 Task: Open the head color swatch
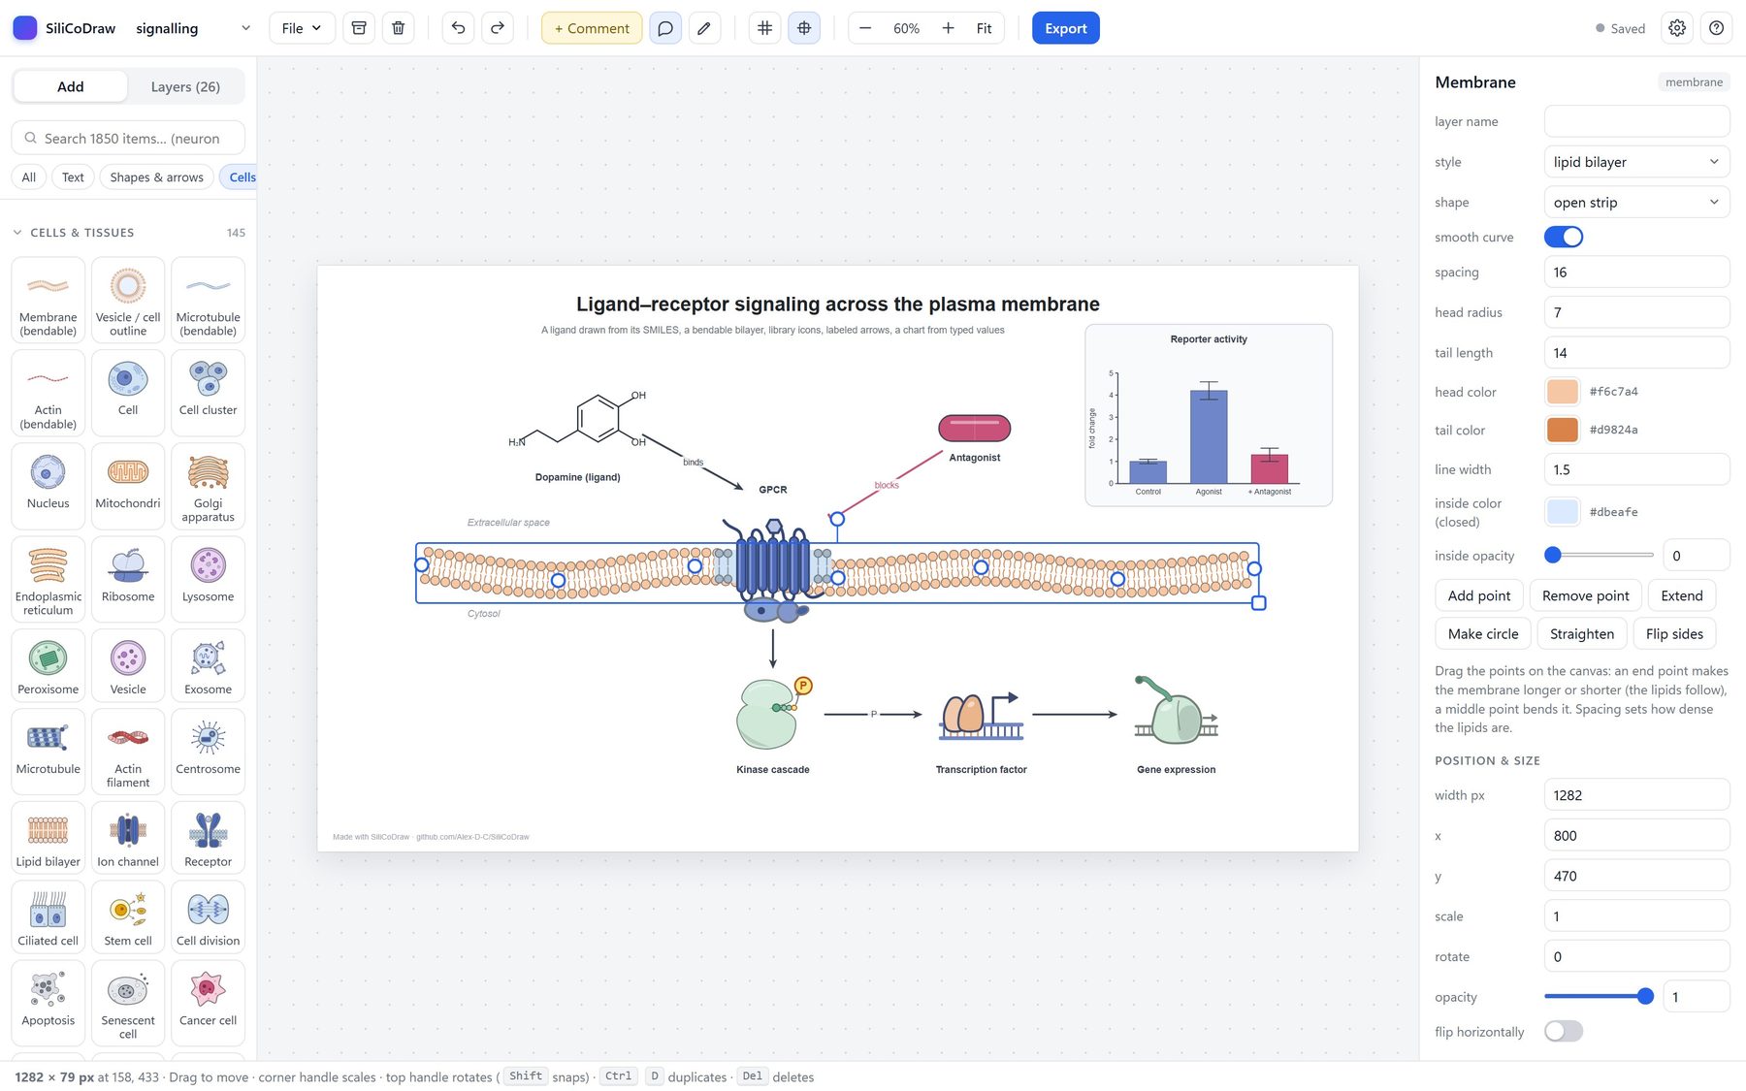point(1562,392)
